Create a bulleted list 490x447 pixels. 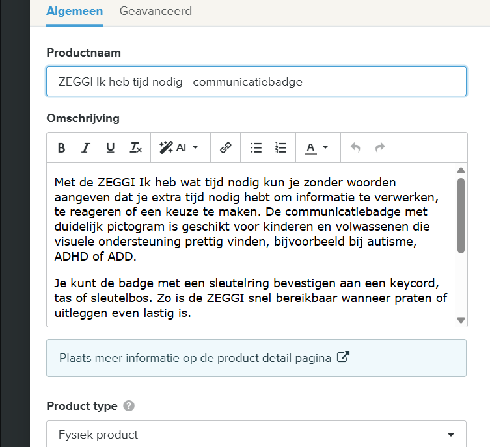(x=256, y=147)
